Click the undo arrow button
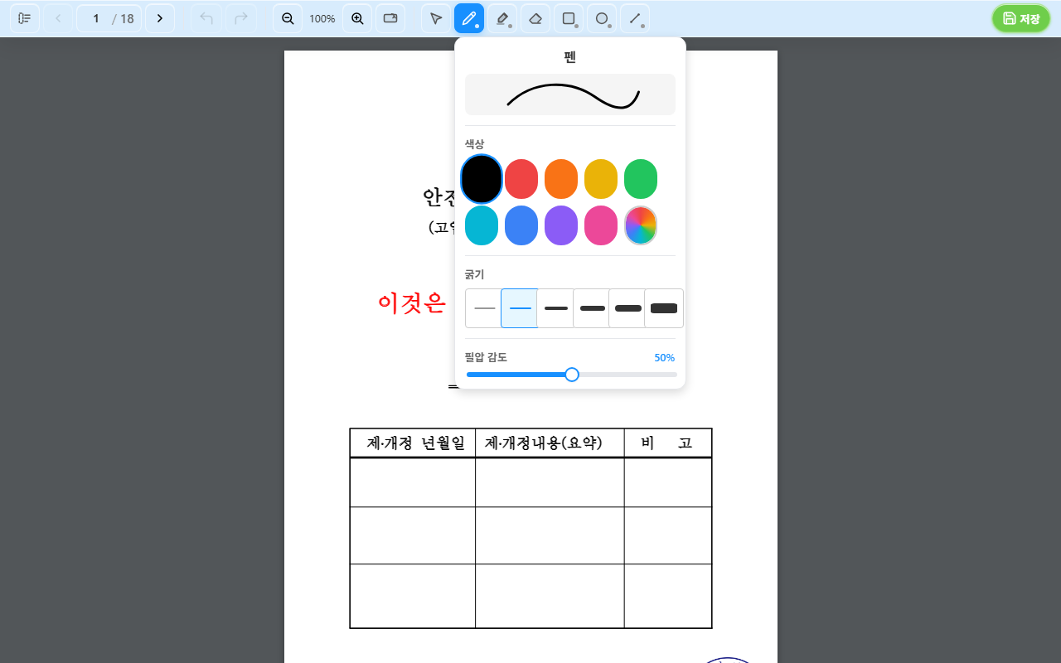 pos(206,18)
